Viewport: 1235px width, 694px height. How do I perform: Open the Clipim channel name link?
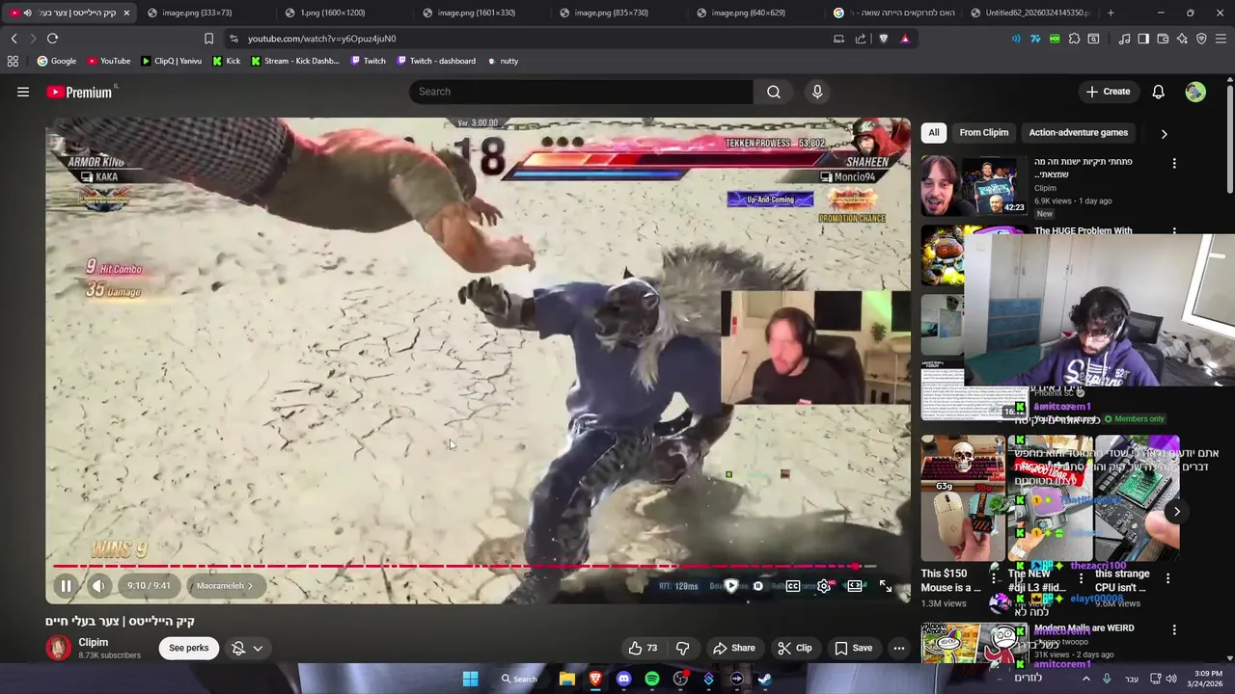tap(94, 642)
